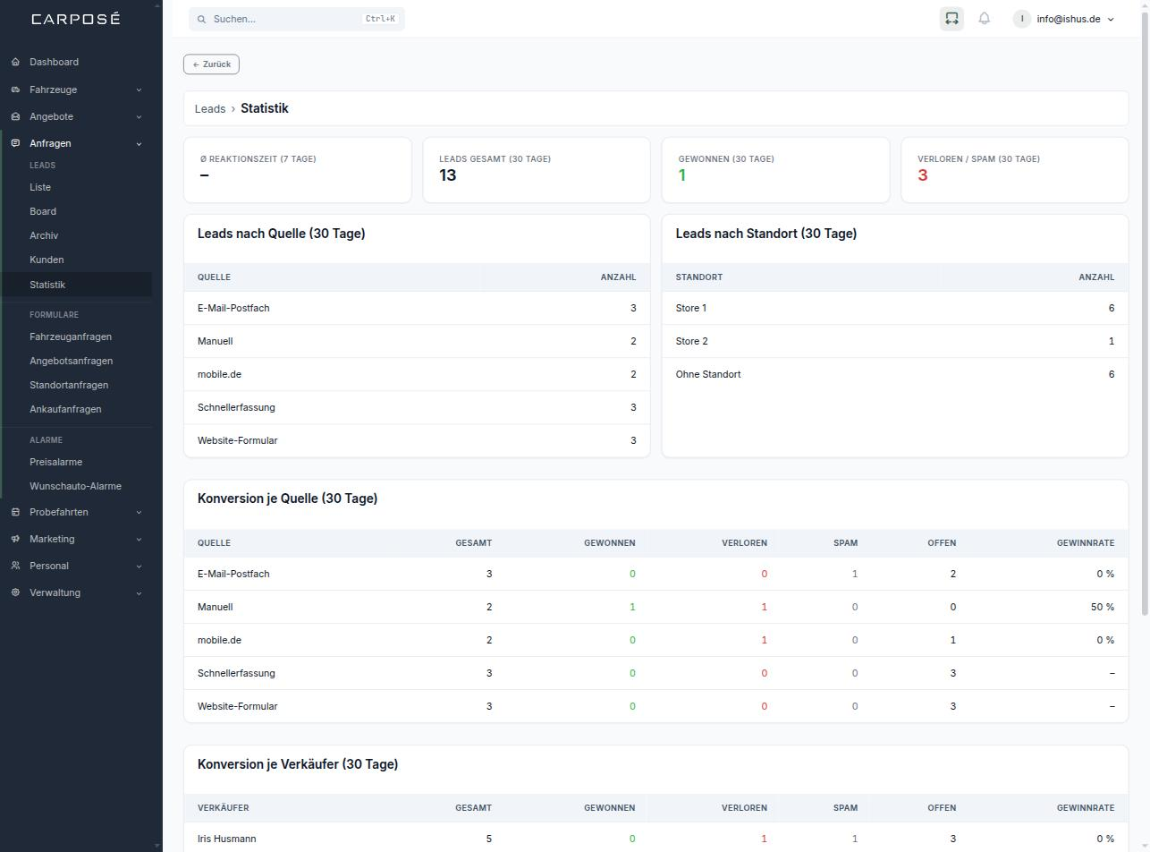
Task: Click Iris Husmann in Verkäufer table
Action: point(227,839)
